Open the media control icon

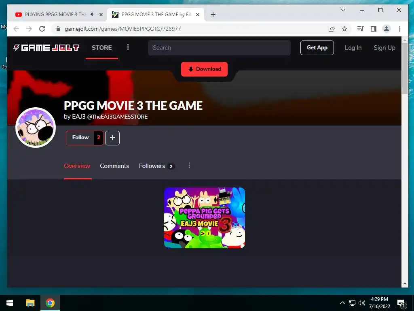(360, 29)
